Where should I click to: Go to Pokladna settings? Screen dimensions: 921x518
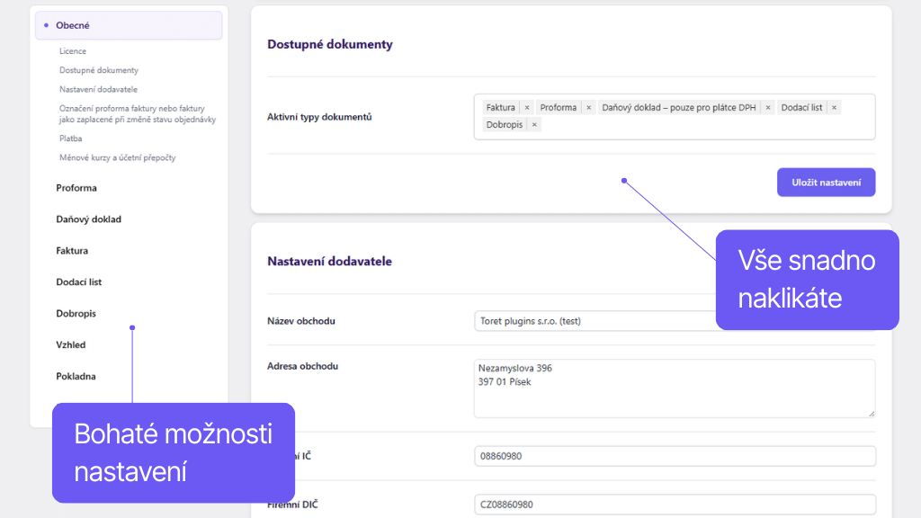click(76, 377)
